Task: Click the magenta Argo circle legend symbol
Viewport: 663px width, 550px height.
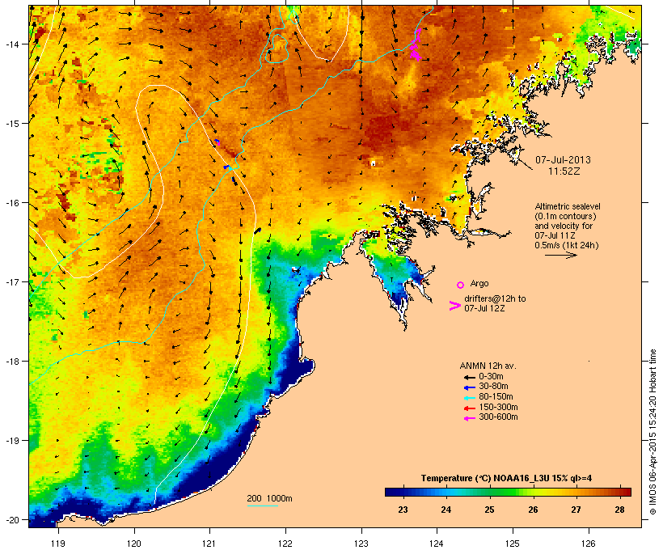Action: pos(460,286)
